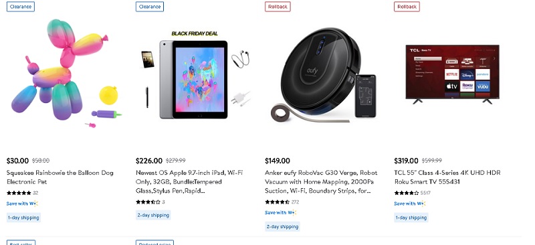
Task: Click the star rating of the balloon dog
Action: pyautogui.click(x=19, y=193)
